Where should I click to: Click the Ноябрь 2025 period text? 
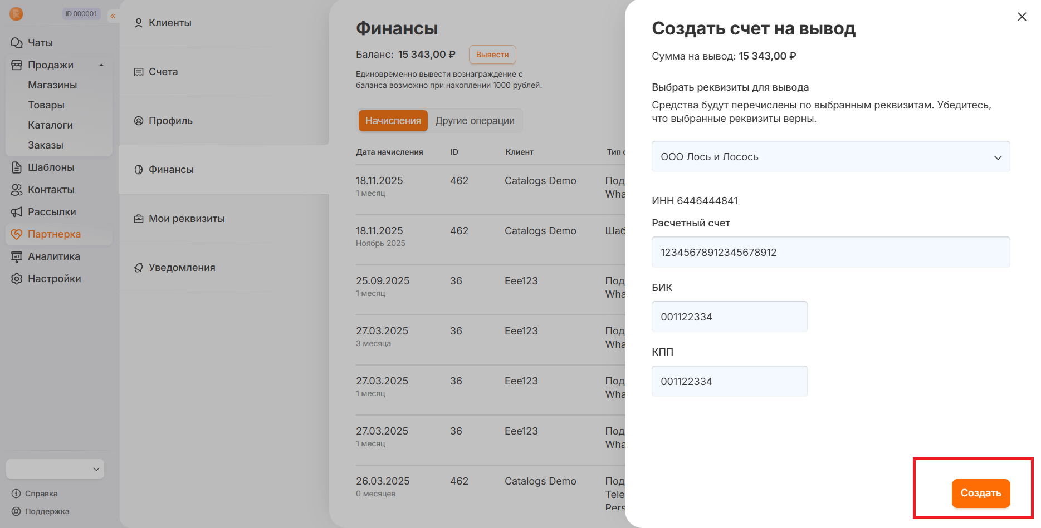coord(380,243)
